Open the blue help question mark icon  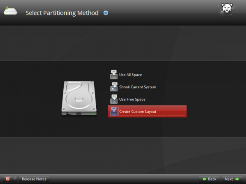coord(106,13)
